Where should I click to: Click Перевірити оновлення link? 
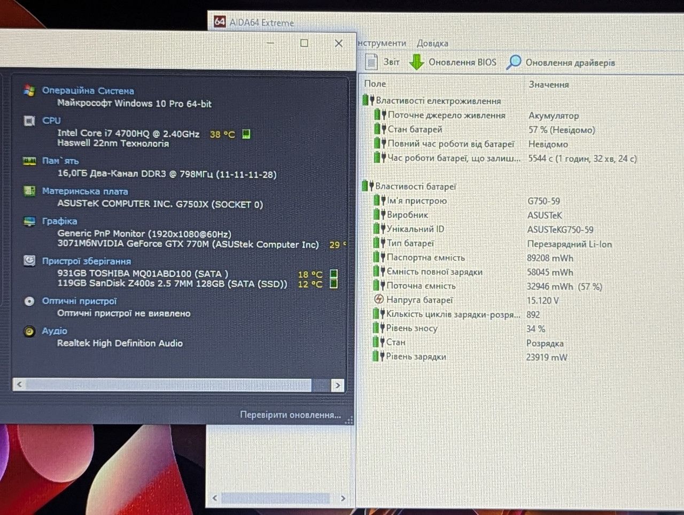[290, 415]
